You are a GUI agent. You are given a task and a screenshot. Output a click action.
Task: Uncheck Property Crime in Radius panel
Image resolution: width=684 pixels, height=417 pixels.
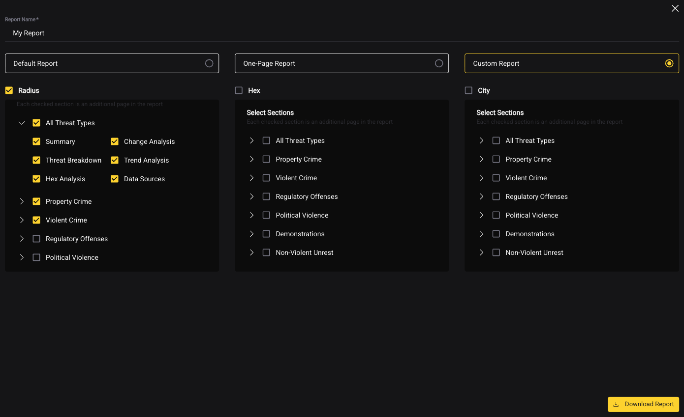[x=36, y=201]
